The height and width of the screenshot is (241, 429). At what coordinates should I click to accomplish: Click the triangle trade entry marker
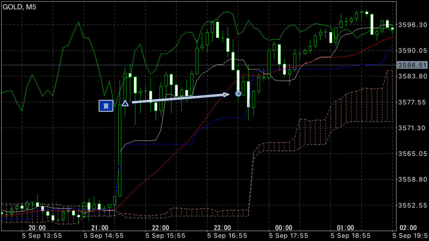[x=125, y=103]
